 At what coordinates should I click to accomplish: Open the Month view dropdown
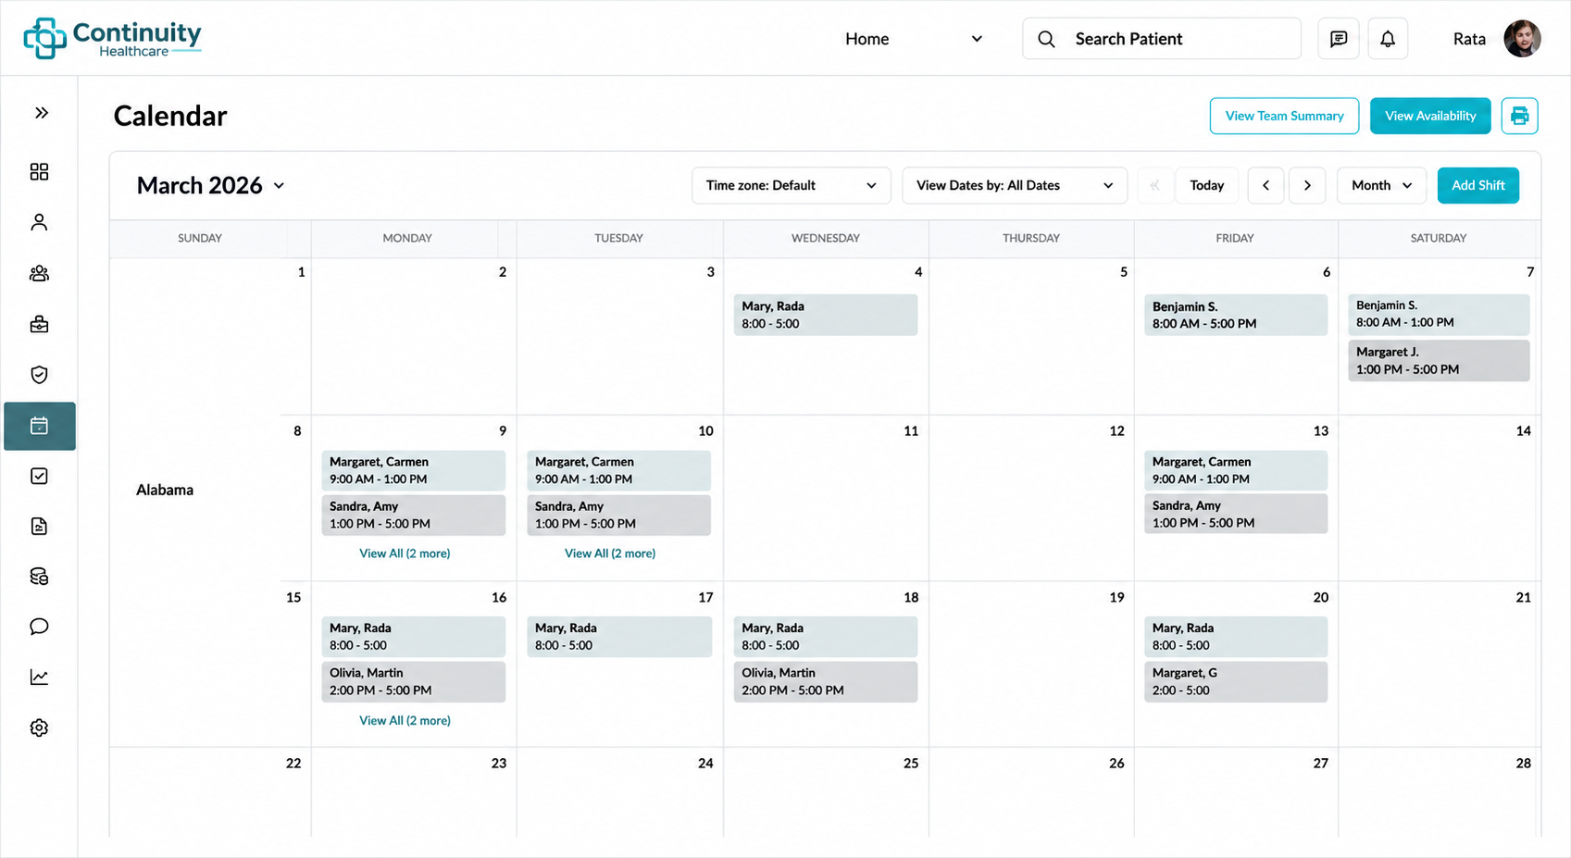pos(1381,185)
